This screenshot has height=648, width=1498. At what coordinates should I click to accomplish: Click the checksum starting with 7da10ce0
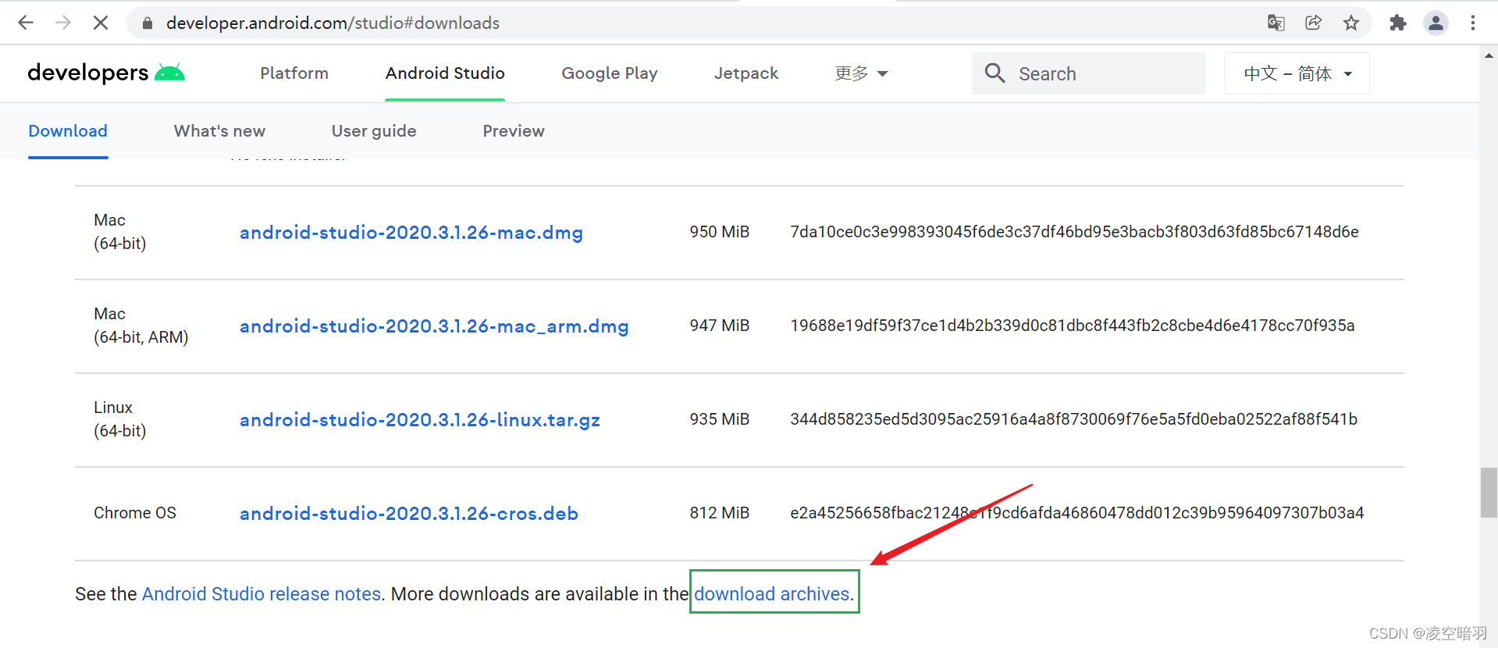[1074, 232]
